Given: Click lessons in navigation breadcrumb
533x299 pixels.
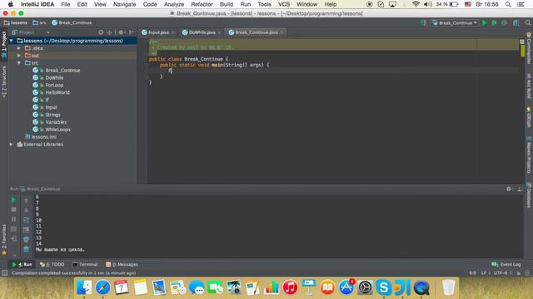Looking at the screenshot, I should pos(15,22).
